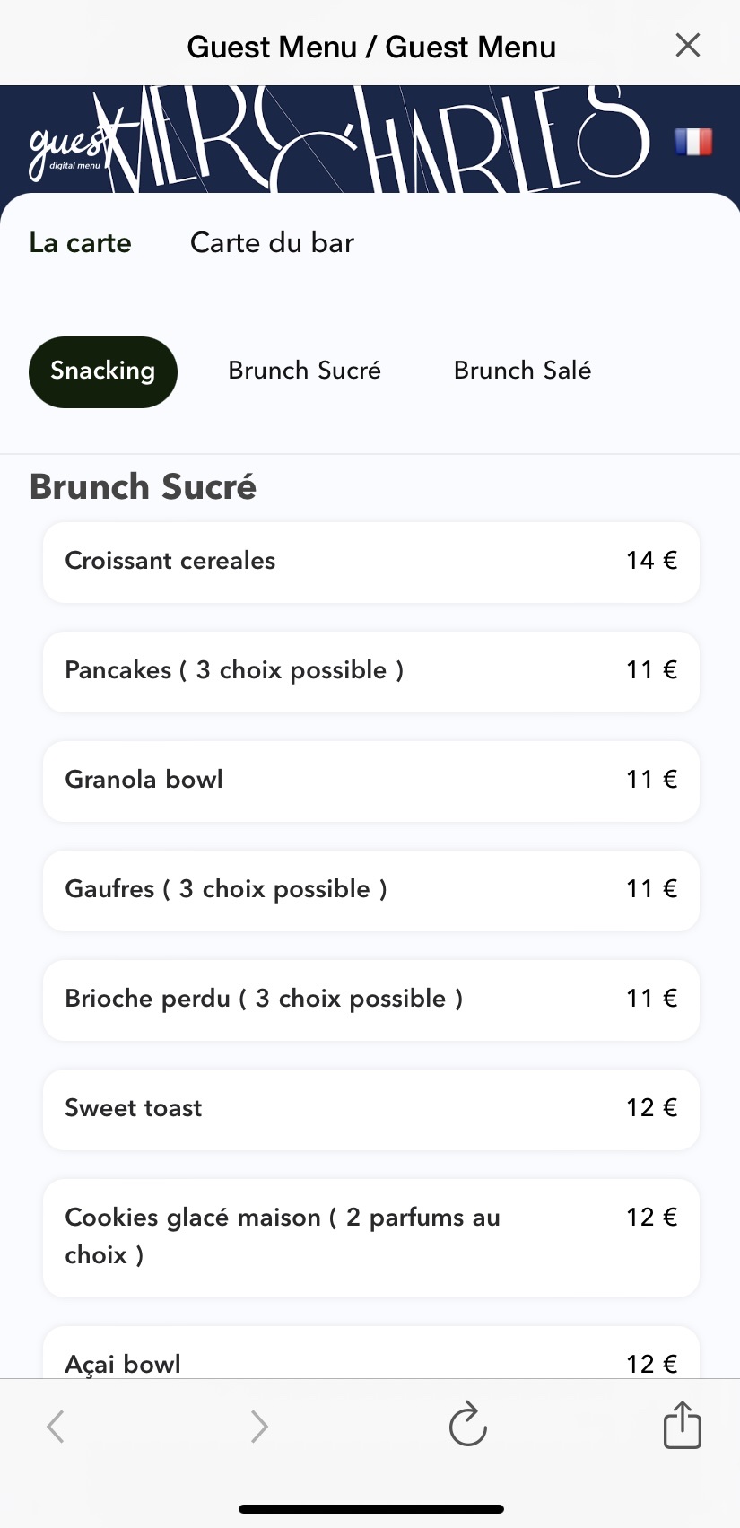Tap the French flag language icon
740x1528 pixels.
(693, 142)
